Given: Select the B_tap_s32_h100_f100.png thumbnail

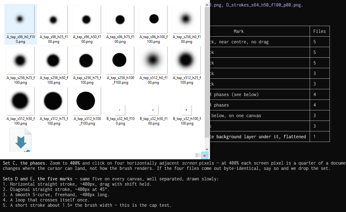Looking at the screenshot, I should pyautogui.click(x=186, y=110).
